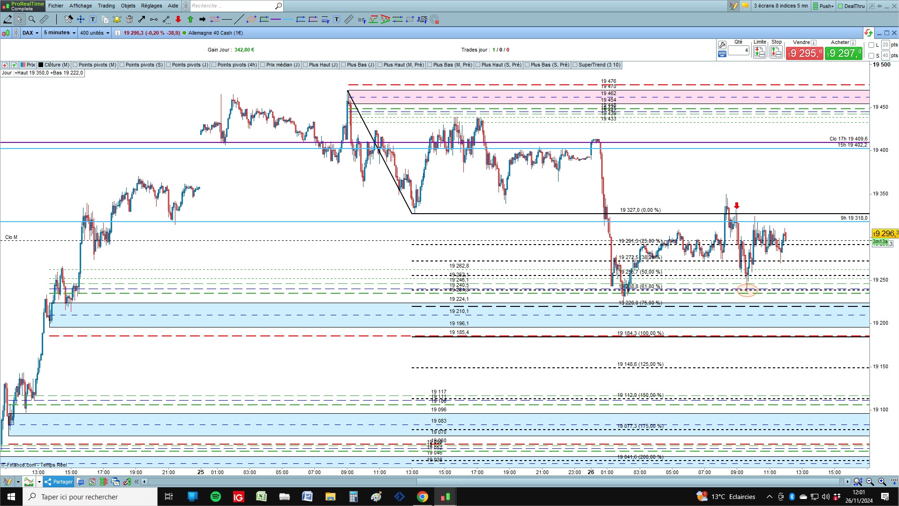This screenshot has height=506, width=899.
Task: Toggle the Clôture (M) indicator checkbox
Action: [x=41, y=65]
